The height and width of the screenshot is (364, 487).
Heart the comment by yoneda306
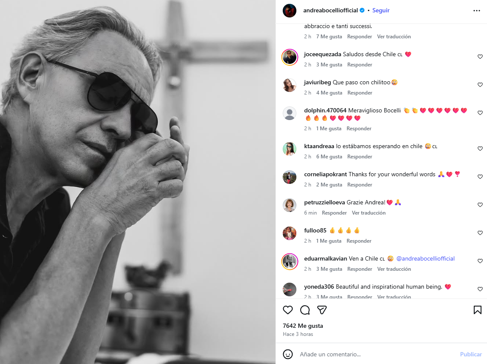(x=480, y=289)
